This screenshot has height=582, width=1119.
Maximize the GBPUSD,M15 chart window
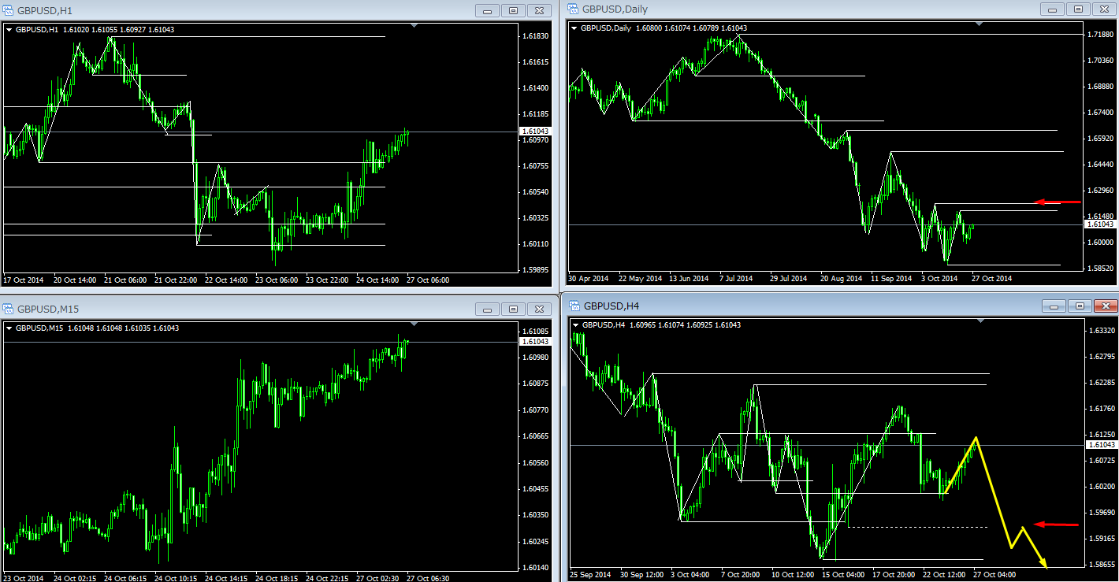(x=513, y=309)
